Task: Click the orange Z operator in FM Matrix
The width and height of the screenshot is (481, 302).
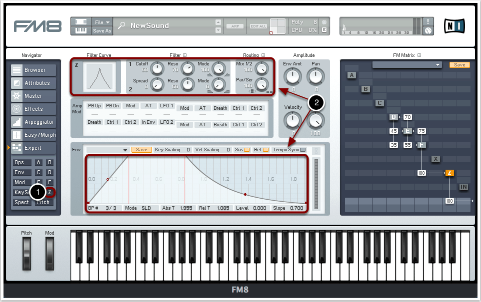Action: 449,173
